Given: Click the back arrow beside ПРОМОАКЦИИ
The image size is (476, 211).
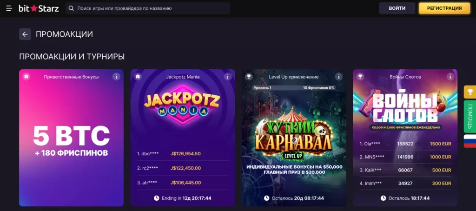Looking at the screenshot, I should [x=25, y=34].
